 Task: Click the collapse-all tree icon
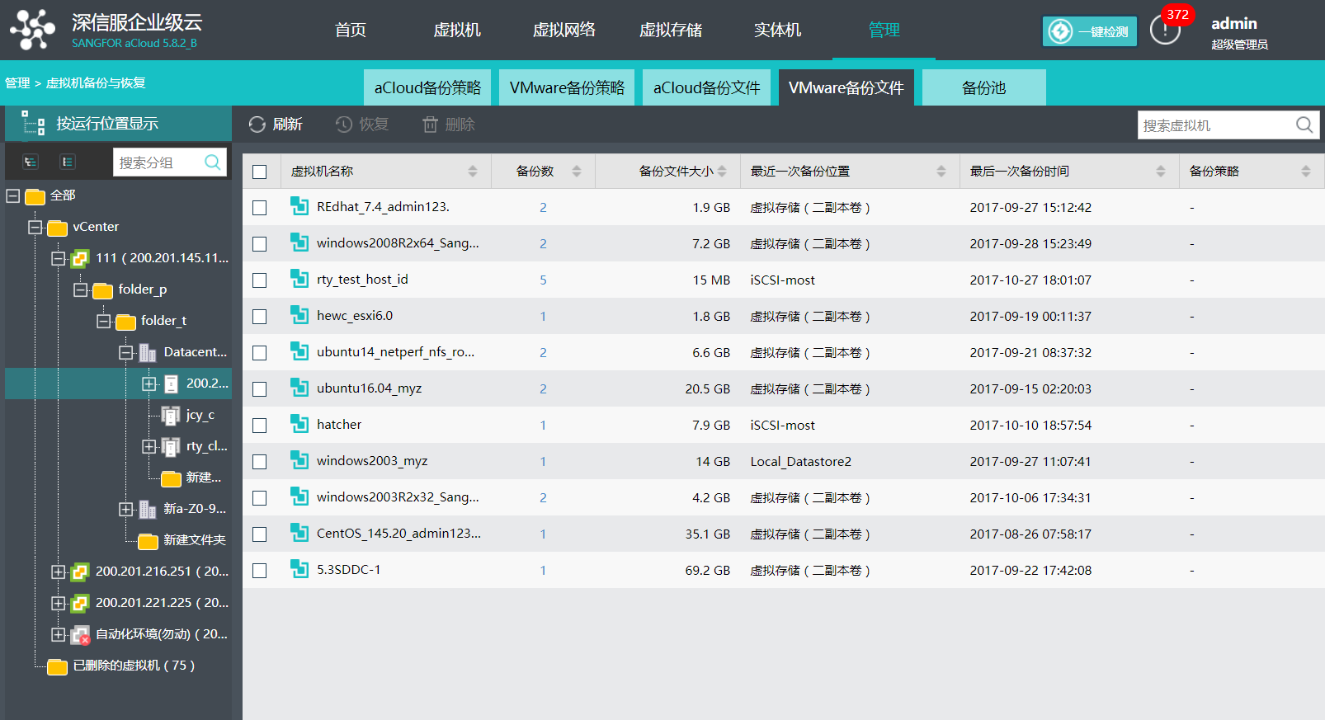click(x=68, y=162)
